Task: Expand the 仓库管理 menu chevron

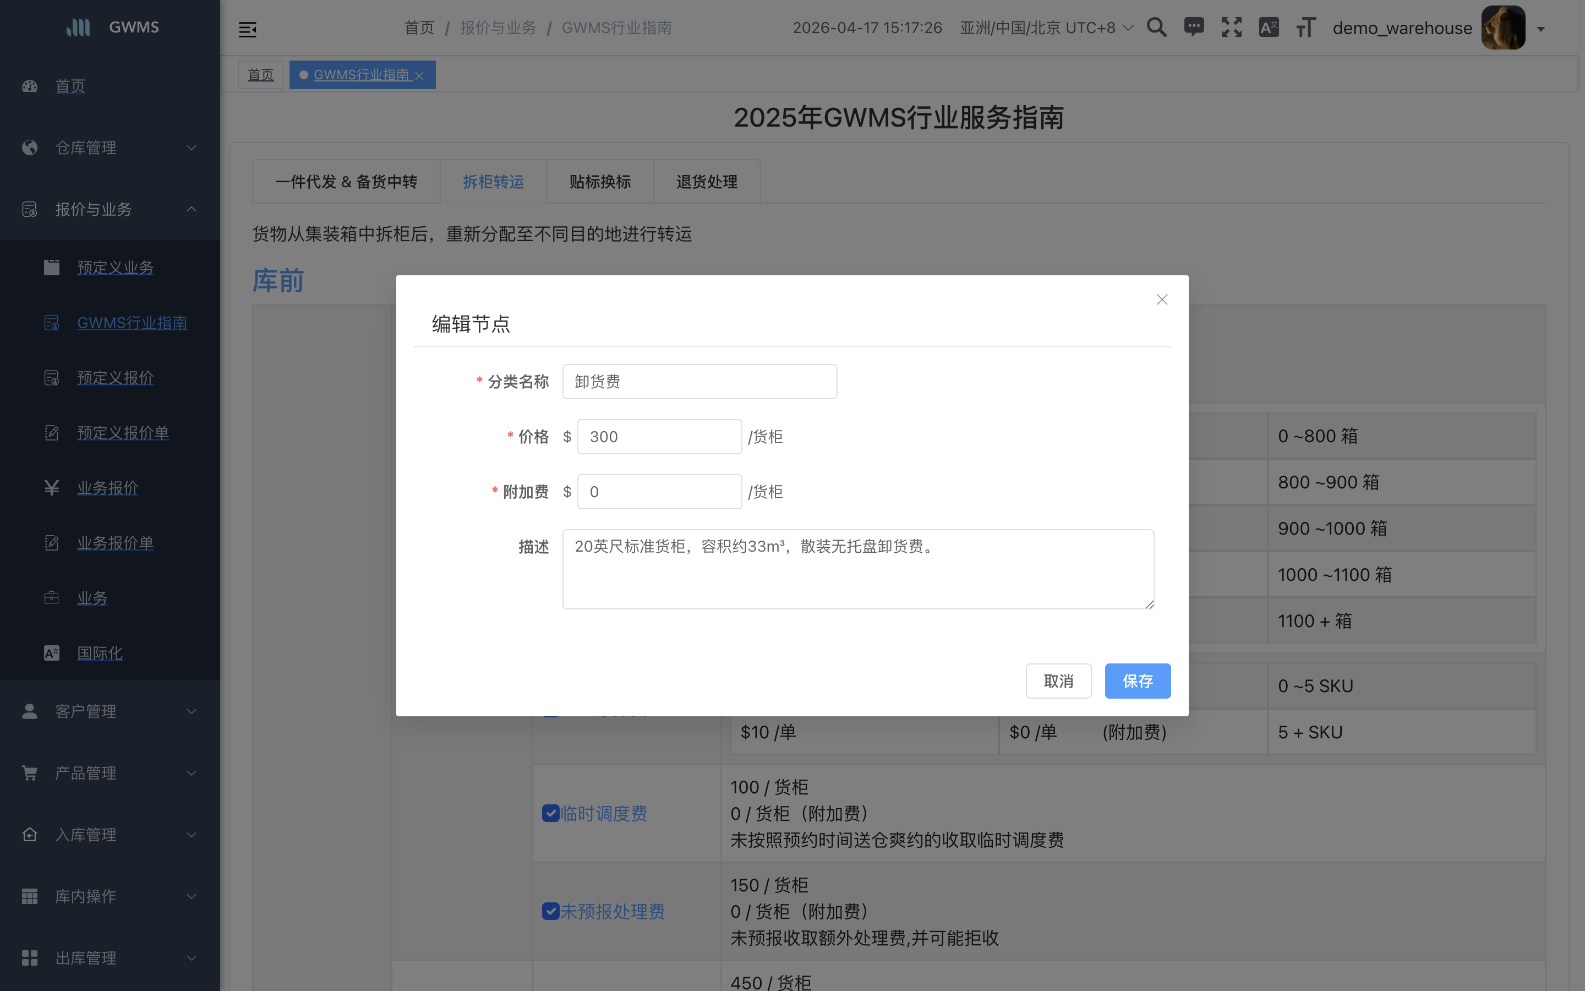Action: pyautogui.click(x=192, y=148)
